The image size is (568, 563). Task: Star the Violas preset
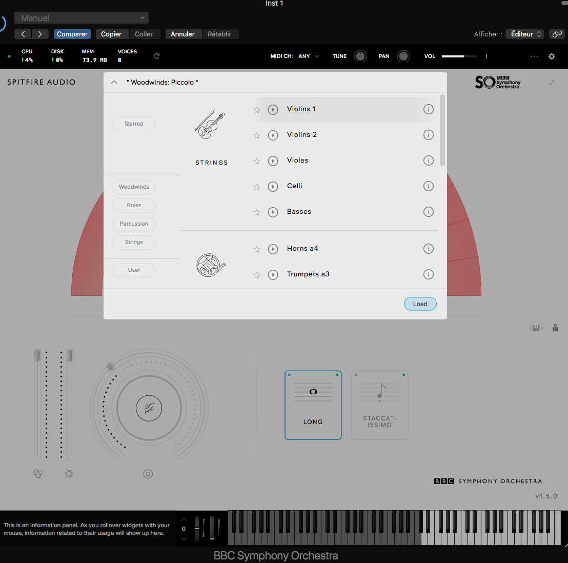point(257,161)
